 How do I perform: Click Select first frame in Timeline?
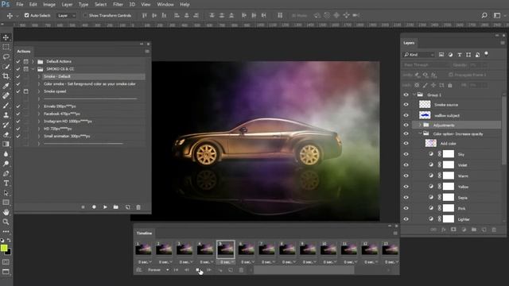176,270
